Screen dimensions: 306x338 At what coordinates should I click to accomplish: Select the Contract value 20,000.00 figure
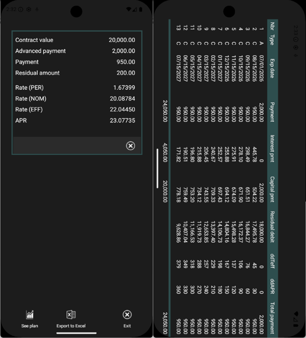pos(122,40)
